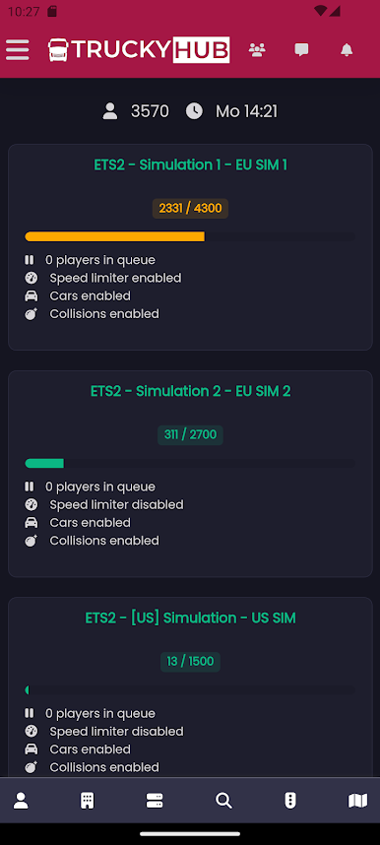This screenshot has height=845, width=380.
Task: Open the ETS2 Simulation 2 EU SIM 2 server
Action: coord(190,391)
